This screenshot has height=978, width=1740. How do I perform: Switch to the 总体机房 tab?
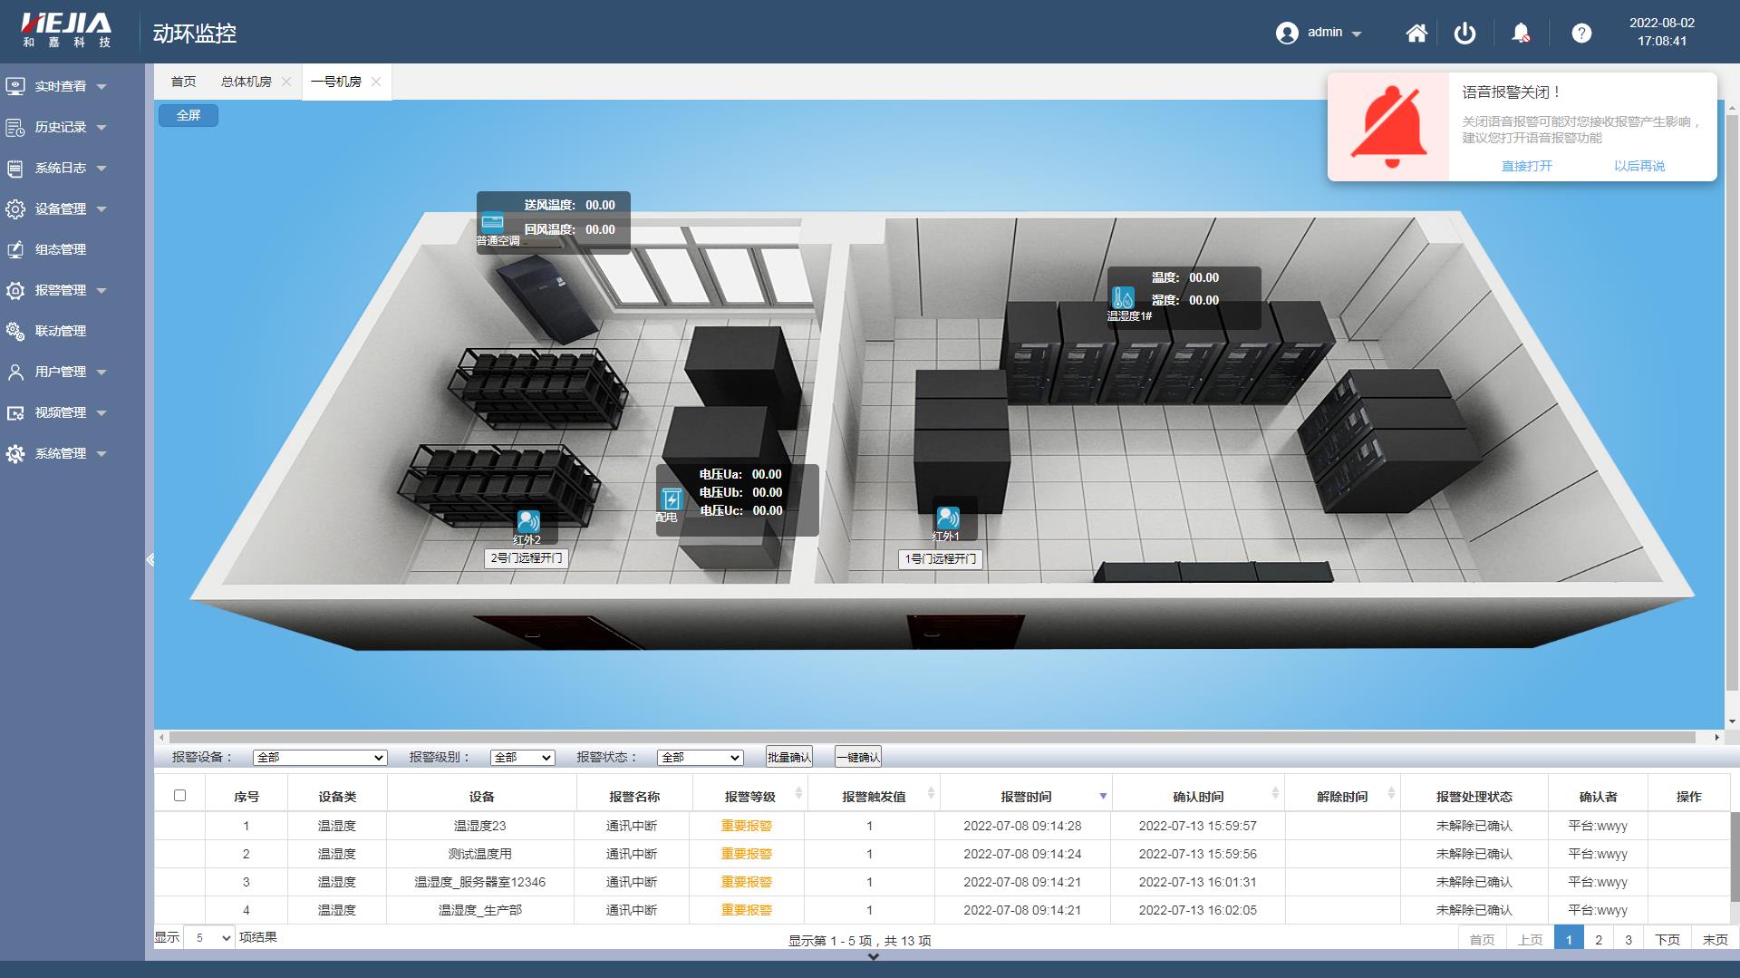(246, 82)
